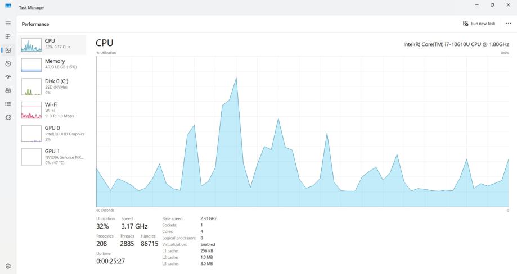Open the hamburger navigation menu
This screenshot has height=274, width=517.
(8, 24)
